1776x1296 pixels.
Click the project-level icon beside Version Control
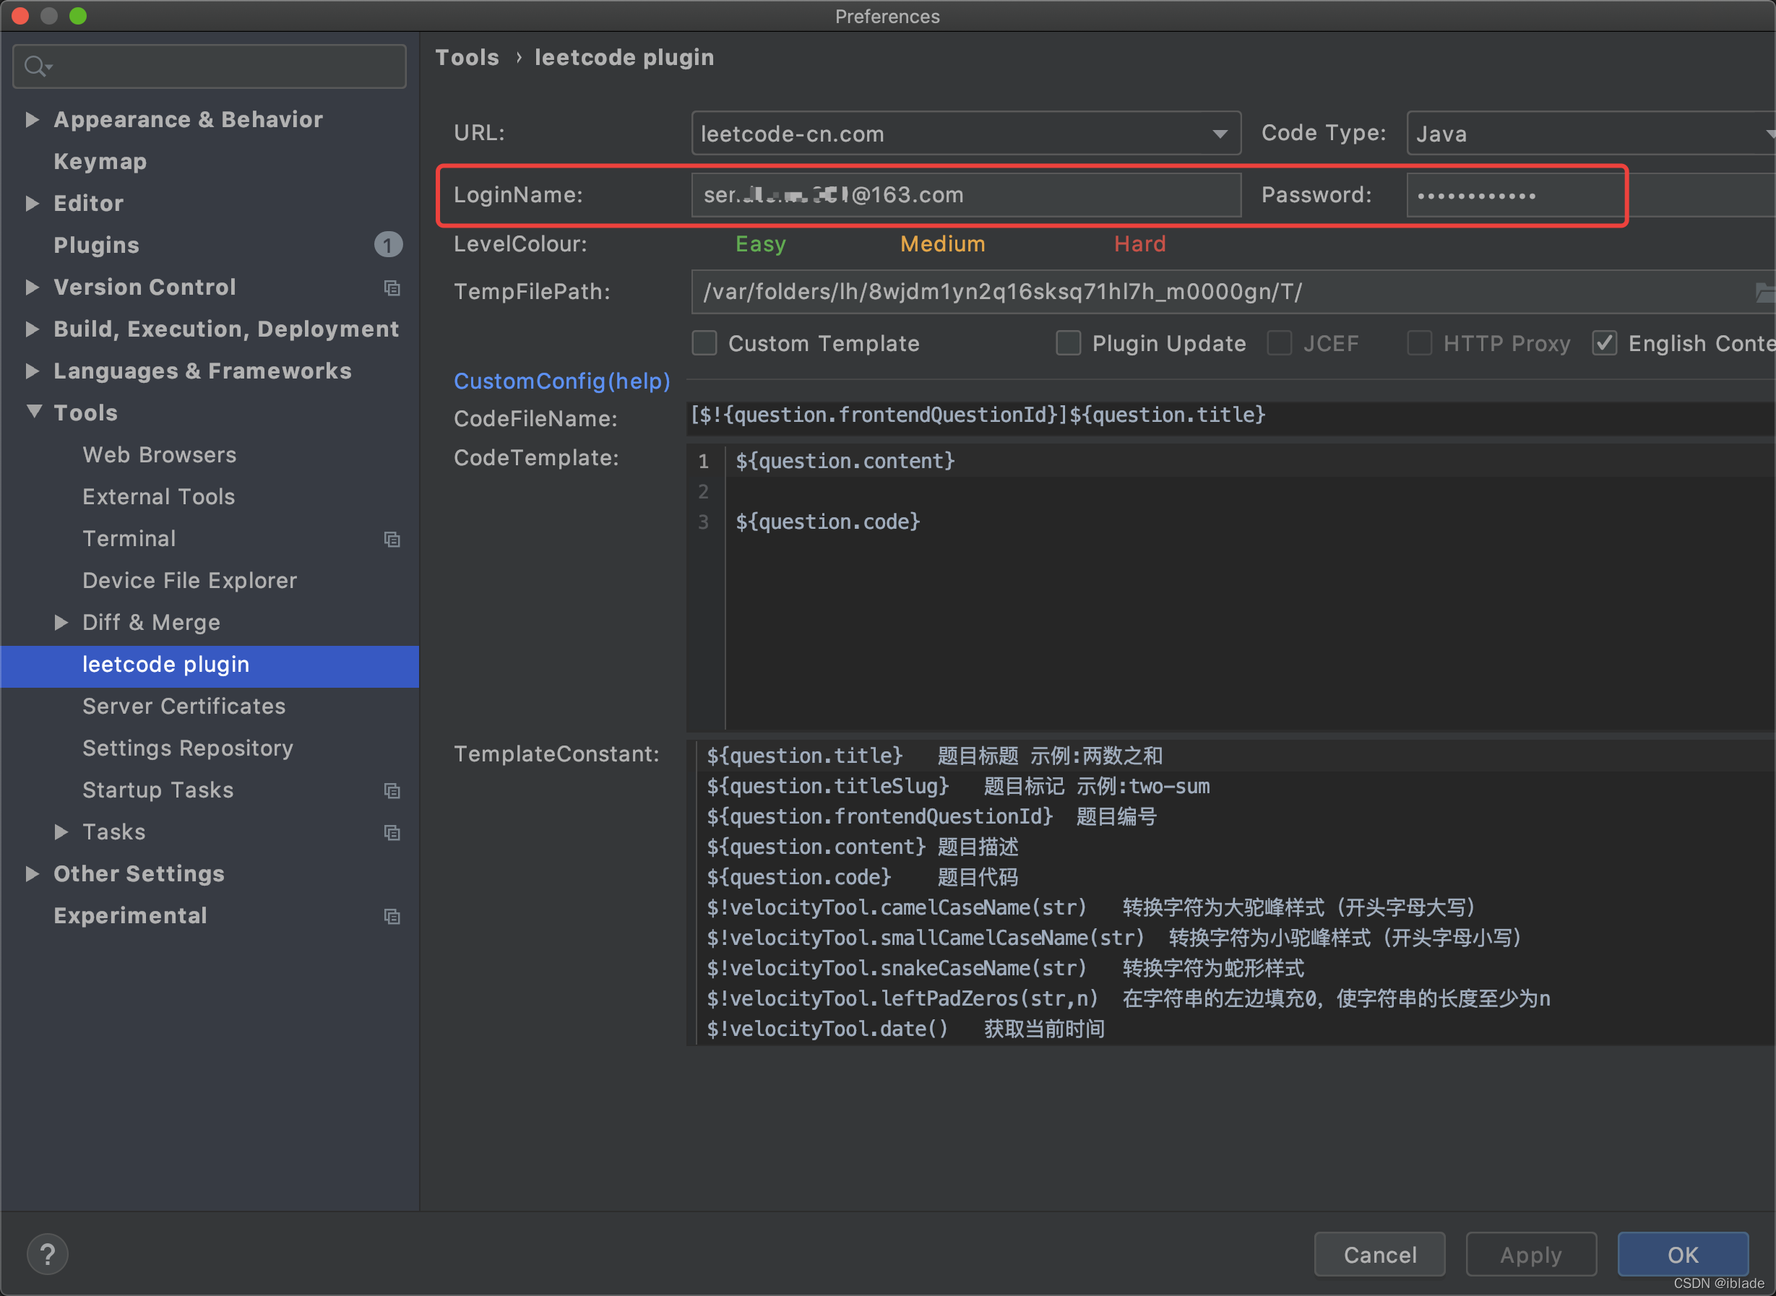pos(392,288)
